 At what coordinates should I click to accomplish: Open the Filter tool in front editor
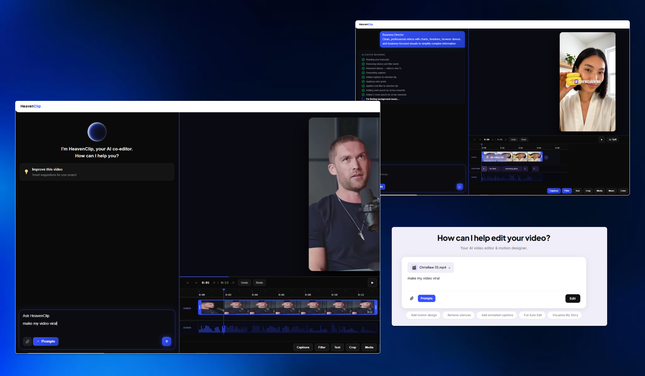(x=322, y=347)
